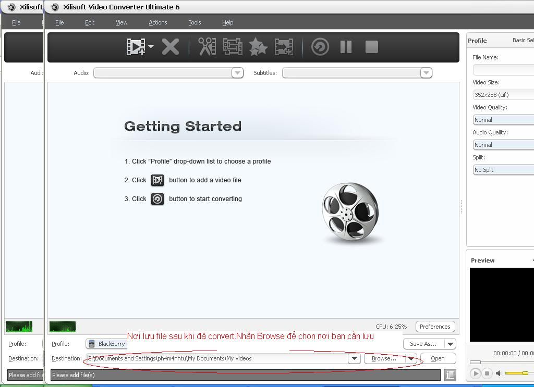Stop conversion using toolbar Stop icon
Screen dimensions: 534x387
point(371,47)
